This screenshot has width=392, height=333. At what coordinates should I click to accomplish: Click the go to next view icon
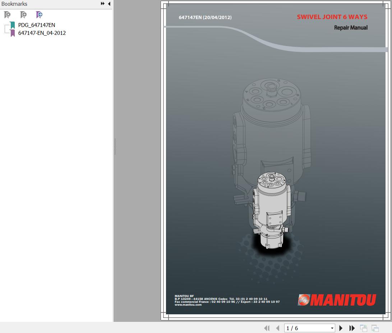375,328
